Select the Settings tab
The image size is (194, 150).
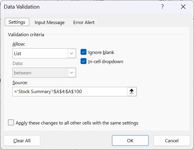click(x=17, y=22)
